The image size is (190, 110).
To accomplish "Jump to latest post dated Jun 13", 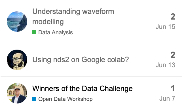I will 165,65.
